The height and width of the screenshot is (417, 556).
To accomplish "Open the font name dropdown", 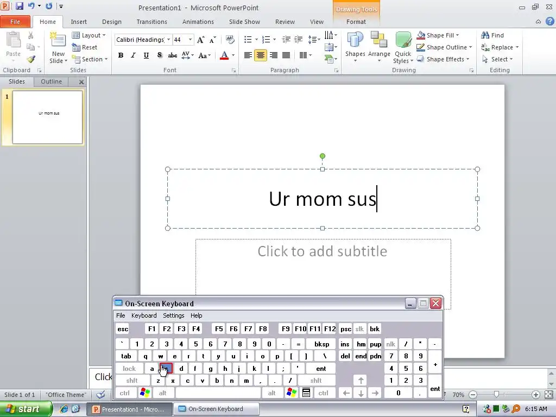I will (168, 40).
